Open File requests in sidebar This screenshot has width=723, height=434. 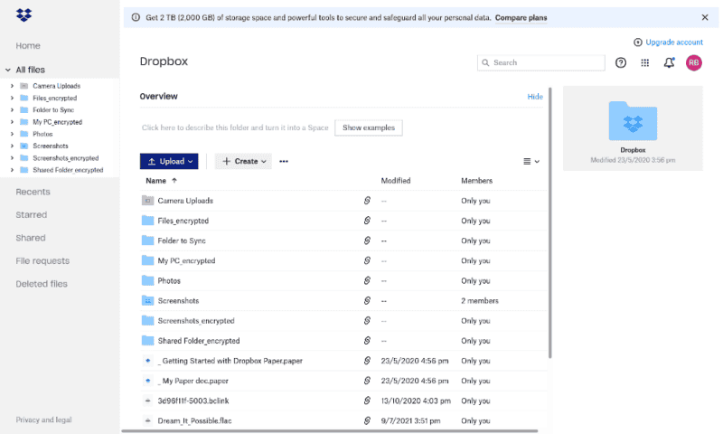tap(42, 261)
